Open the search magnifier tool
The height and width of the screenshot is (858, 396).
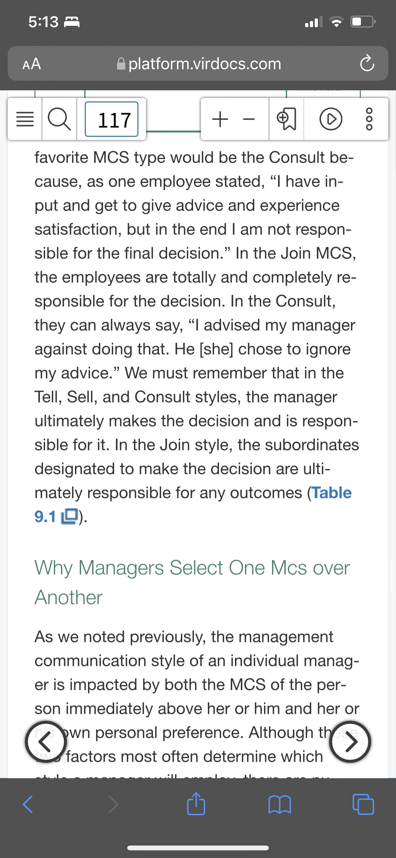click(x=59, y=119)
